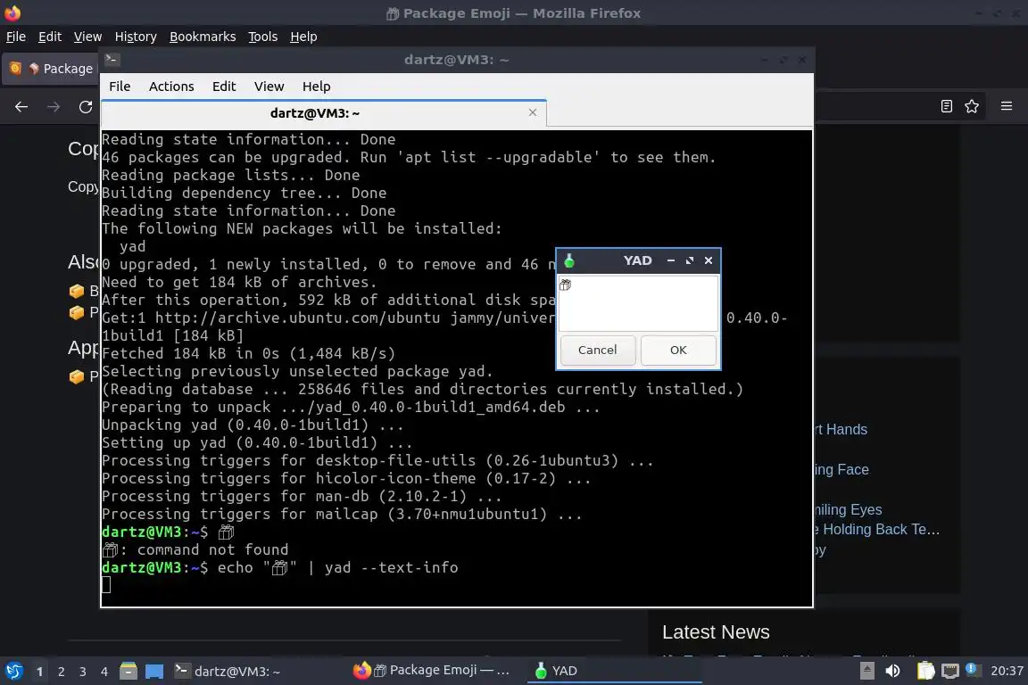Open the network tray icon
The image size is (1028, 685).
(x=949, y=672)
